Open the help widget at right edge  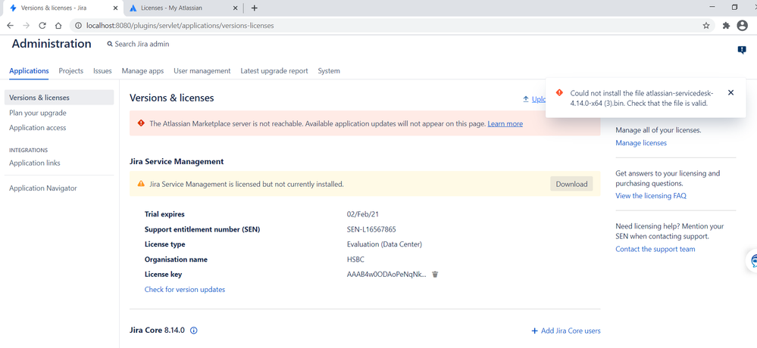coord(752,261)
